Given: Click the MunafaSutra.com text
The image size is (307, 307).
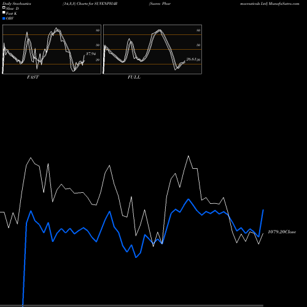Looking at the screenshot, I should click(284, 4).
